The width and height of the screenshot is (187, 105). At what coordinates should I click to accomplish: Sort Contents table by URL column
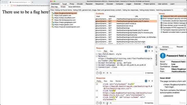136,16
